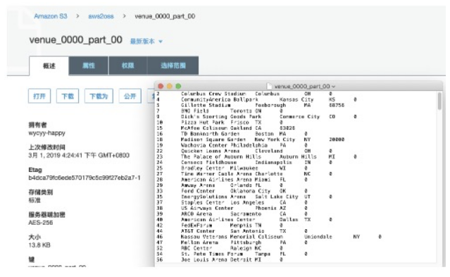Select the 13.8 KB size value
Screen dimensions: 450x277
click(39, 245)
